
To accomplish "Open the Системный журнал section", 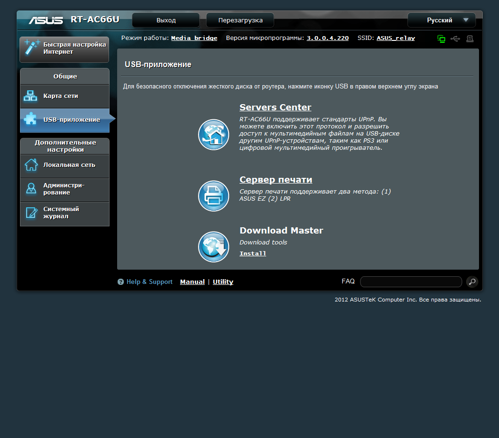I will point(65,214).
